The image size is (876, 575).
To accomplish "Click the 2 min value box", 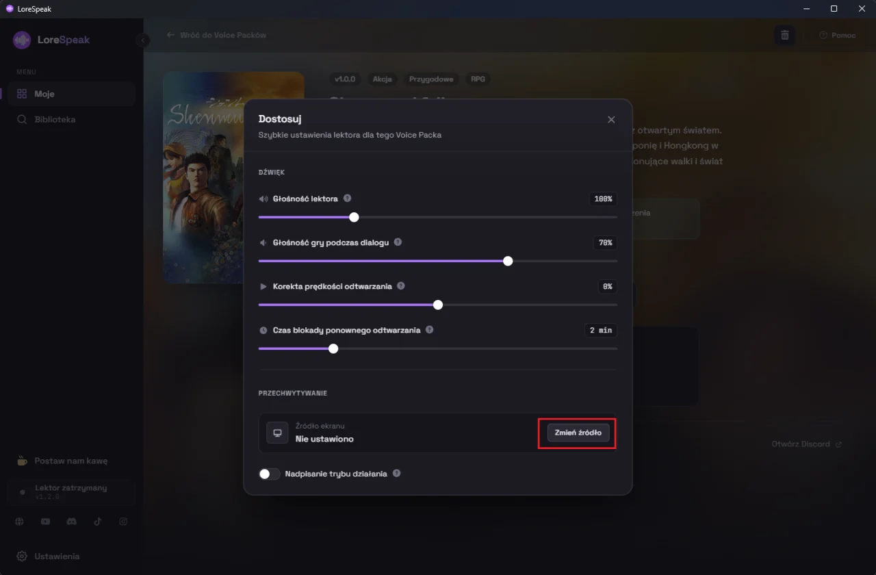I will pos(600,330).
